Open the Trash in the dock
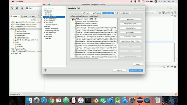The image size is (187, 105). (x=158, y=100)
